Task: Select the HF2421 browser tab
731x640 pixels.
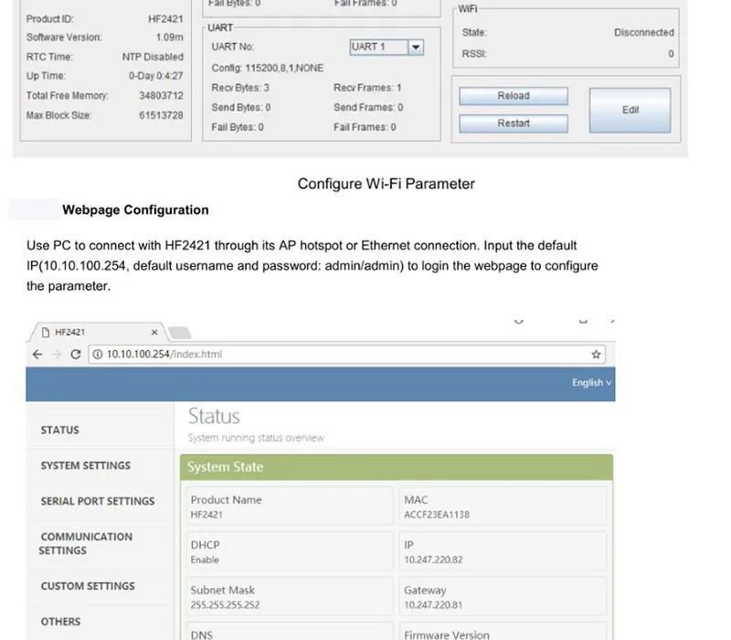Action: click(x=97, y=332)
